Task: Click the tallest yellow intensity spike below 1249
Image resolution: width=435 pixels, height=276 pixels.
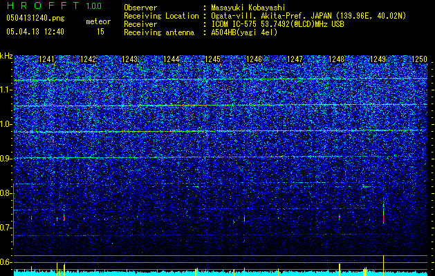Action: coord(383,265)
